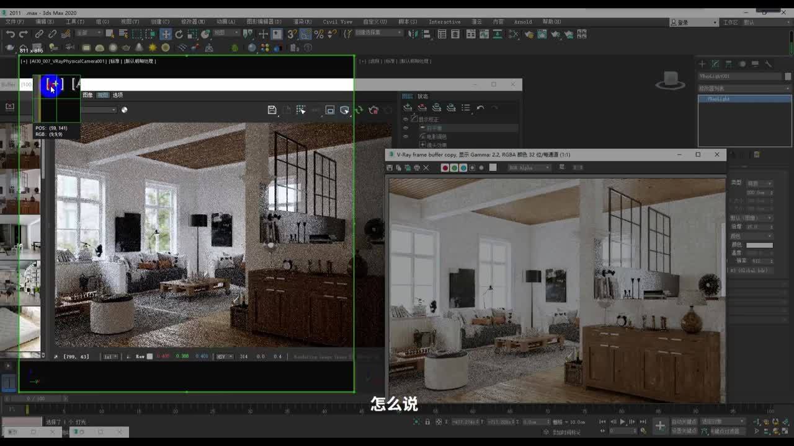The image size is (794, 446).
Task: Click the viewport camera label AI30_007_VRayPhysicalCamera001
Action: point(68,61)
